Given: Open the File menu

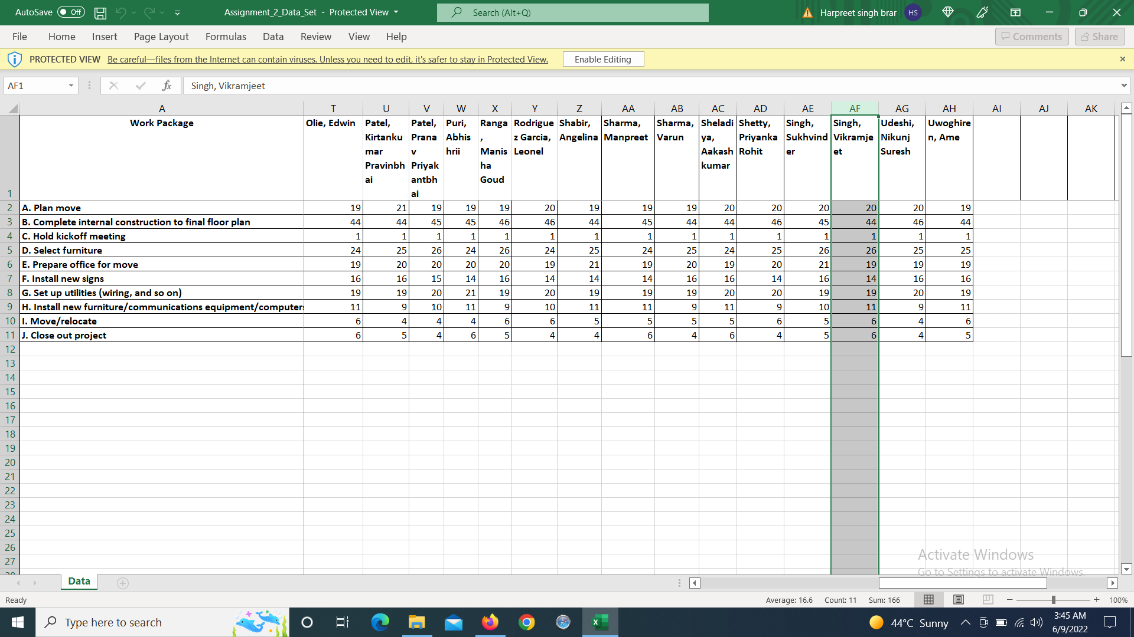Looking at the screenshot, I should click(x=19, y=37).
